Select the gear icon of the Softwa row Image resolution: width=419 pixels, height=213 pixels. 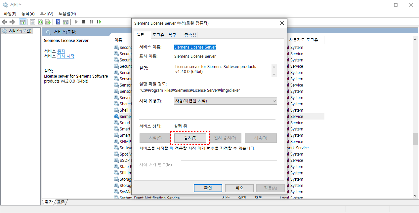pos(116,148)
